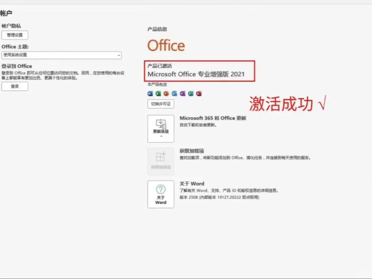The width and height of the screenshot is (372, 279).
Task: Open the PowerPoint icon under product info
Action: pos(166,93)
